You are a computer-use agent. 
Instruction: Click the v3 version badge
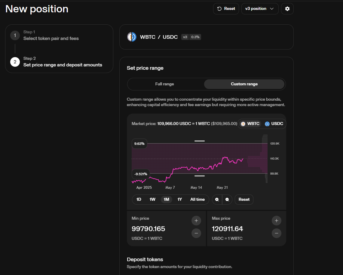(x=185, y=37)
